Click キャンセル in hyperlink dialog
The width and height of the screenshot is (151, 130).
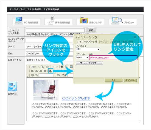[x=130, y=80]
